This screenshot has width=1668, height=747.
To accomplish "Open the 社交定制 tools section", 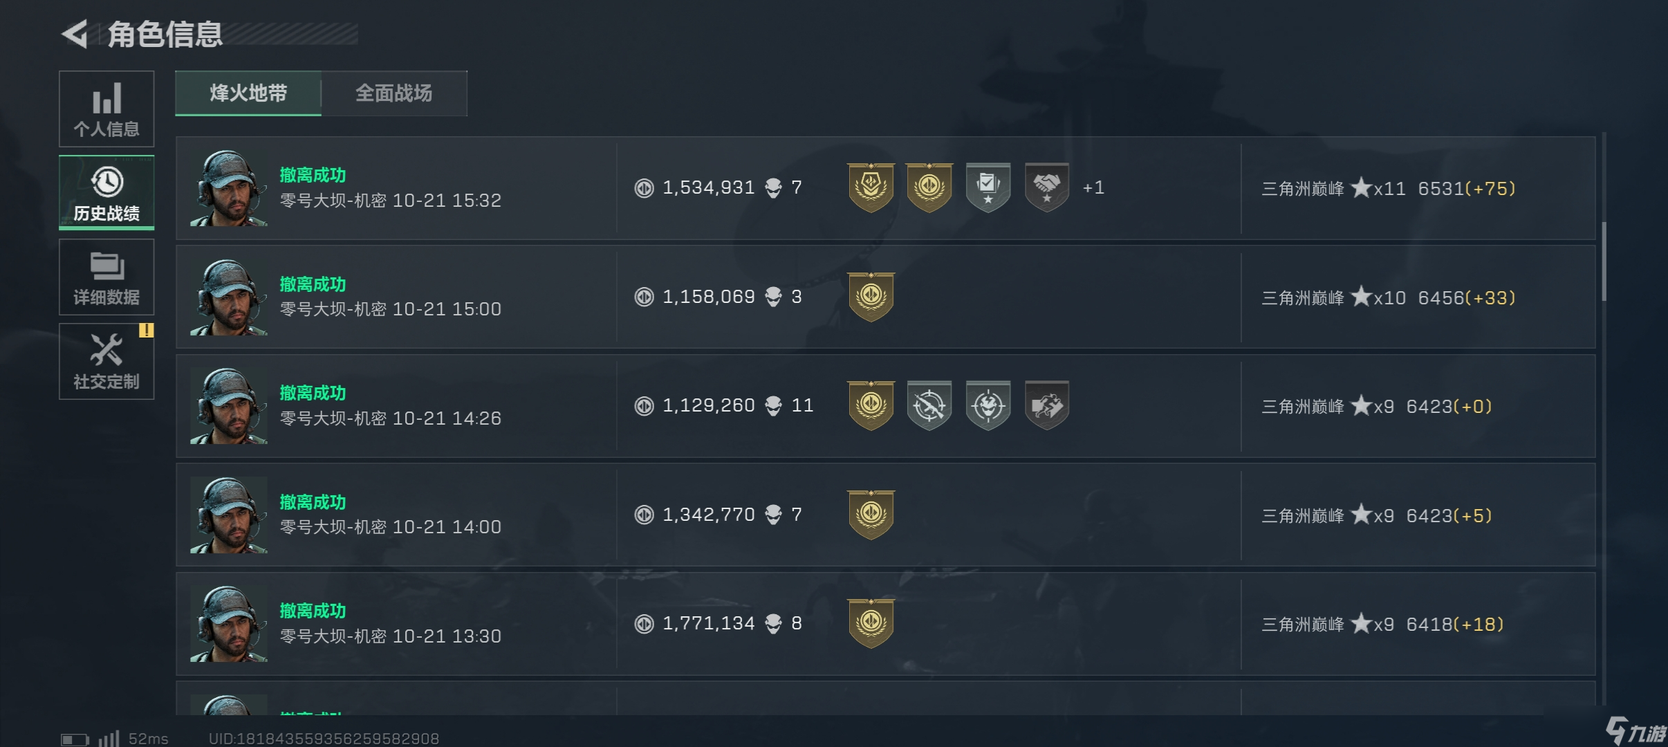I will (x=106, y=361).
